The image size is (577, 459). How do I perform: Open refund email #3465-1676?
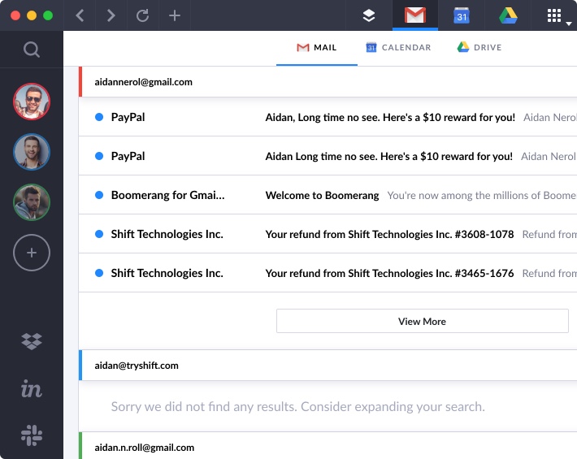(x=328, y=273)
